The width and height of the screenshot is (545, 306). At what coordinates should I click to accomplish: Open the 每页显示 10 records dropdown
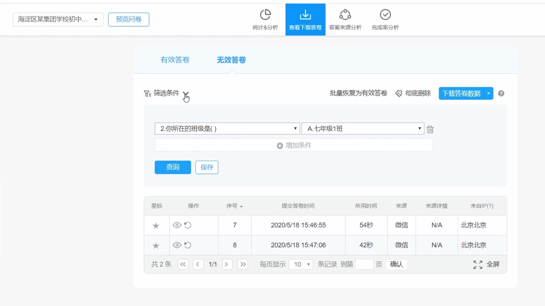[301, 264]
